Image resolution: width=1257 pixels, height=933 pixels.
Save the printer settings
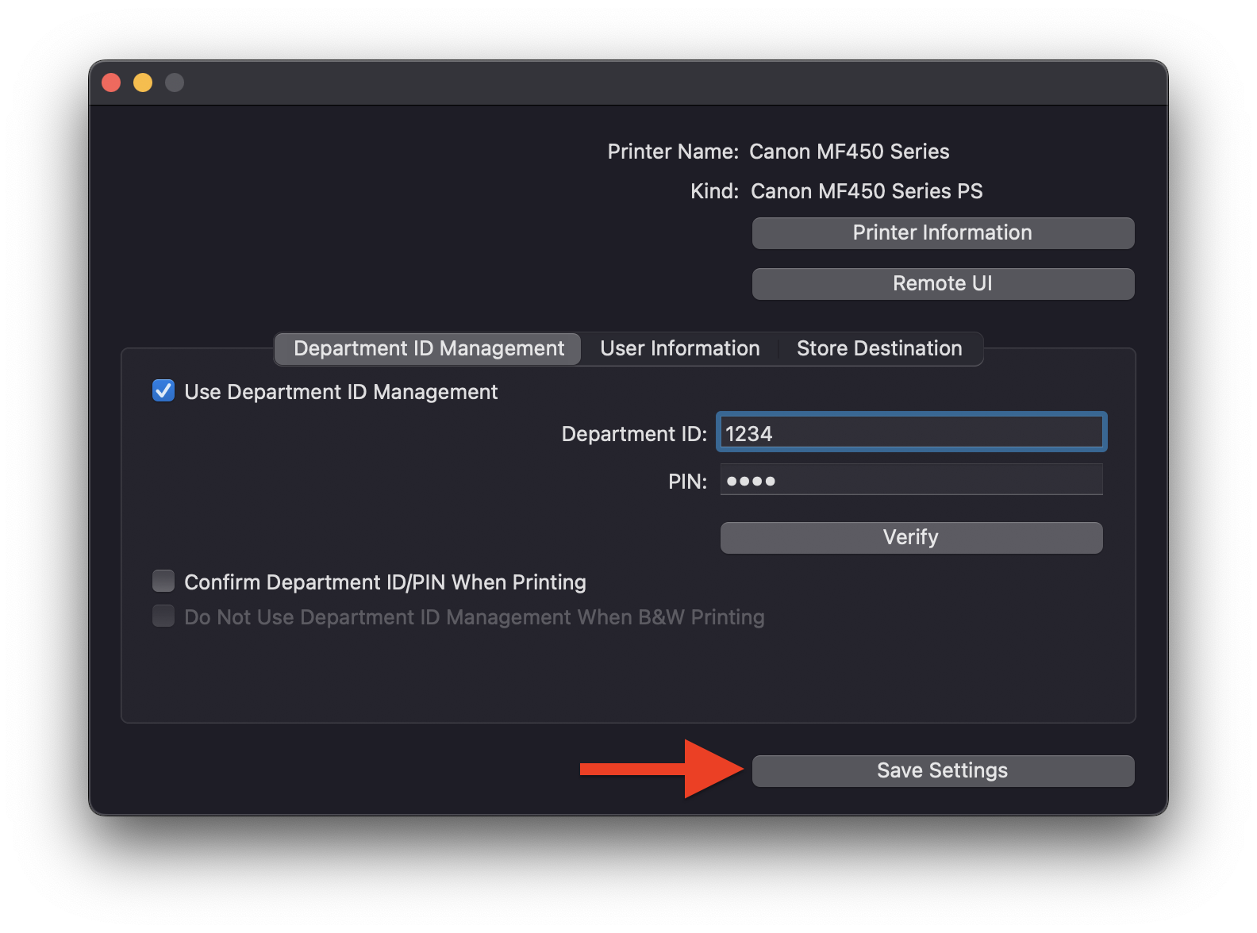pyautogui.click(x=942, y=771)
